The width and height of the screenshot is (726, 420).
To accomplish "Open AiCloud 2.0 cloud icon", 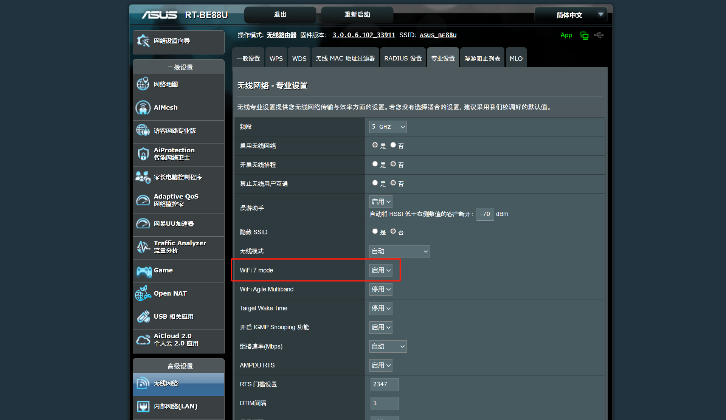I will [x=143, y=340].
